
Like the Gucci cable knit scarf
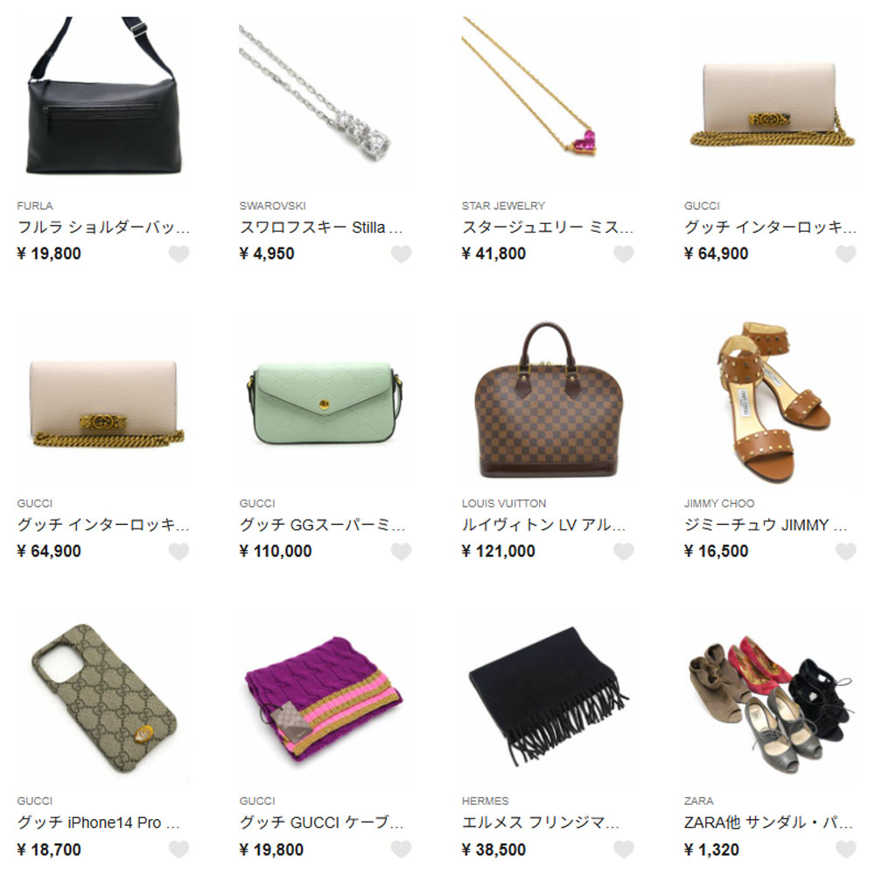[401, 850]
